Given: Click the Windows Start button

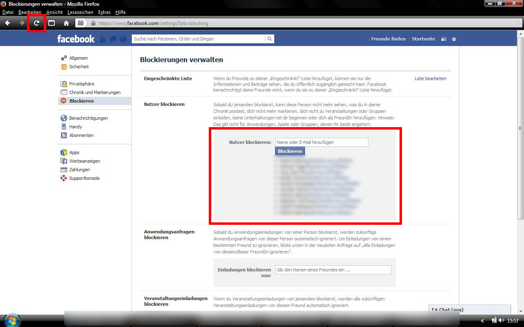Looking at the screenshot, I should 11,320.
